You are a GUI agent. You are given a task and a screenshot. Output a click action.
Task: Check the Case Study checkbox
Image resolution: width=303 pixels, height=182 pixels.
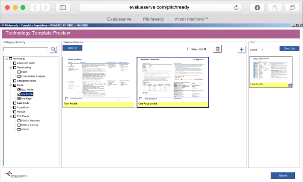point(15,103)
